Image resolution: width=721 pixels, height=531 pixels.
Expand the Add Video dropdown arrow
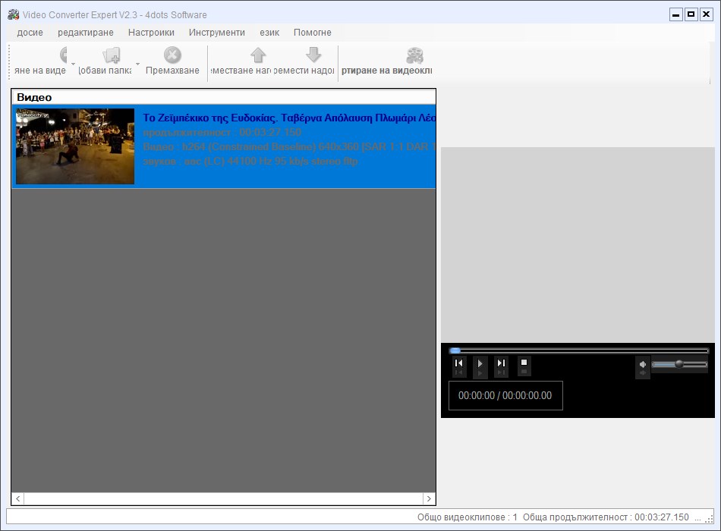tap(74, 64)
